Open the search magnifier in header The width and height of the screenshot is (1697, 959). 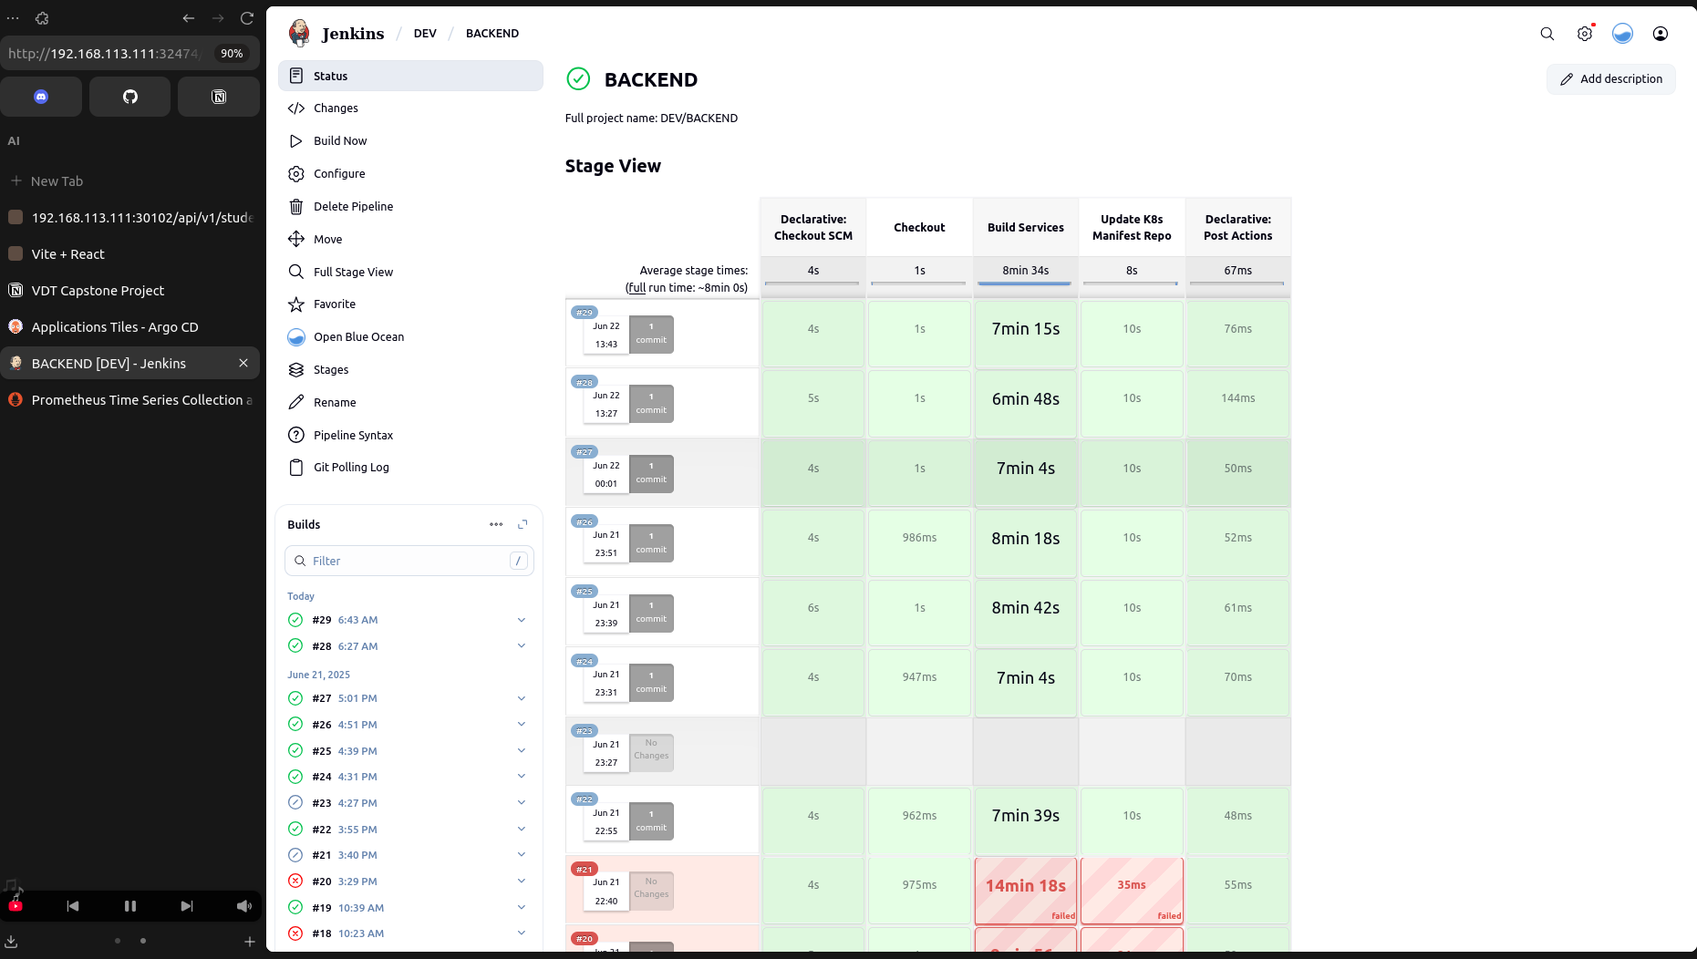coord(1547,34)
